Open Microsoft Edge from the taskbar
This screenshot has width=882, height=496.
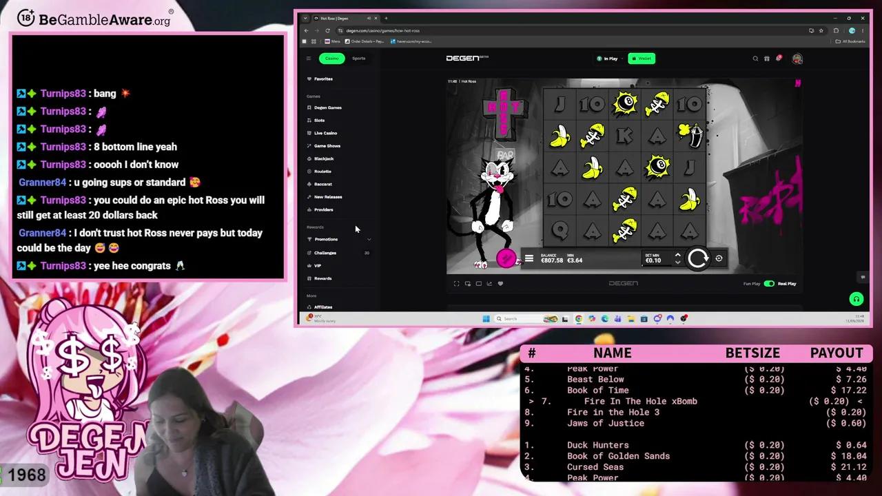pos(605,318)
